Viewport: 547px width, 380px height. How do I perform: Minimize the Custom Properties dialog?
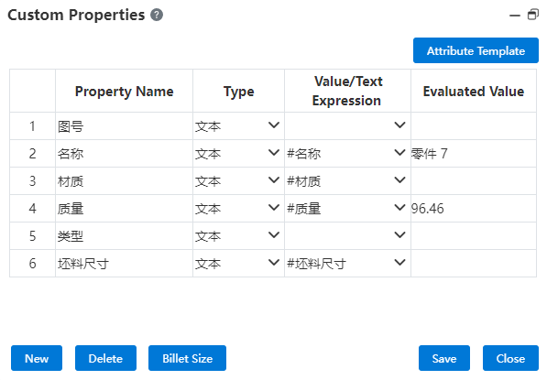click(515, 16)
